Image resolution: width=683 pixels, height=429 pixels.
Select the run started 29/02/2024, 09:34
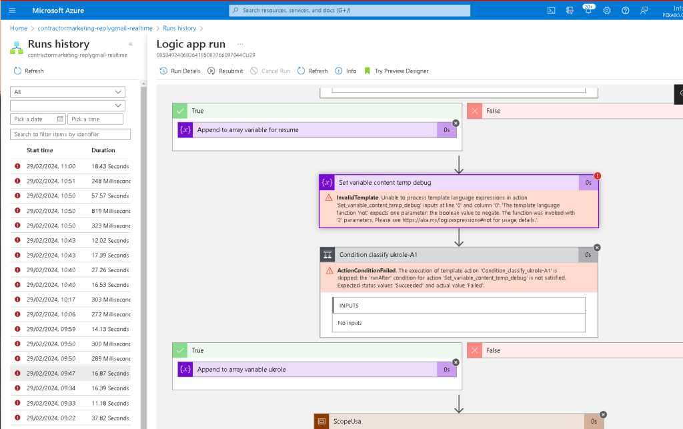click(x=70, y=388)
